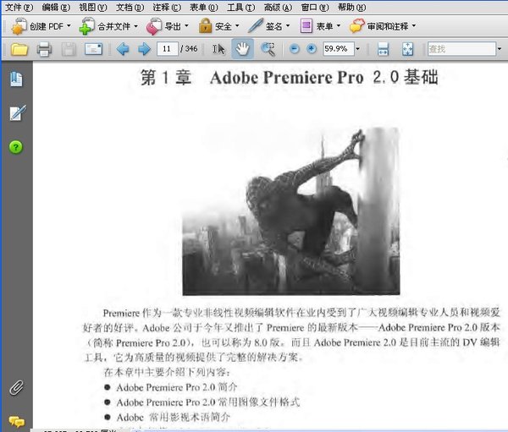Go to previous page arrow

(123, 49)
